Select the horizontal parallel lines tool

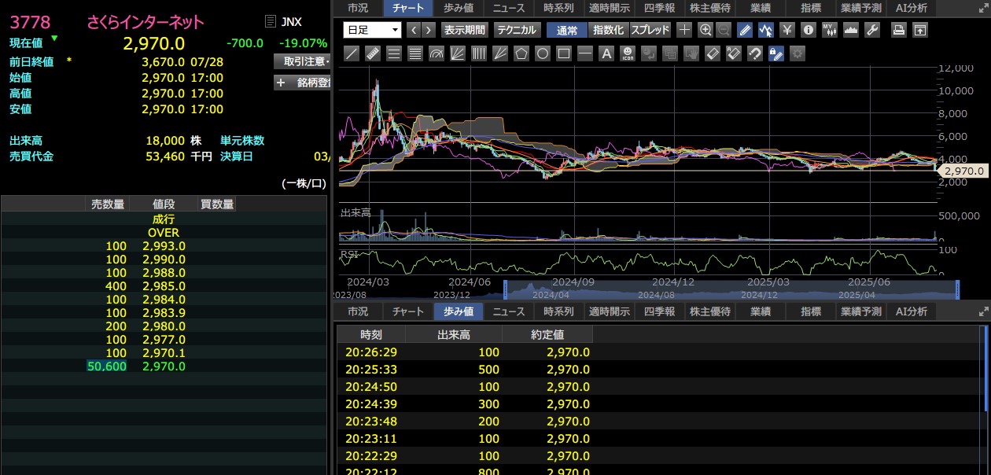coord(394,53)
